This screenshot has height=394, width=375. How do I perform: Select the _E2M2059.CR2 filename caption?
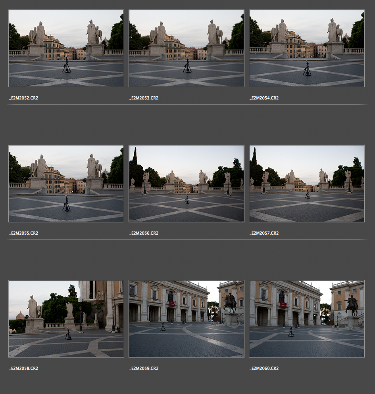click(144, 368)
